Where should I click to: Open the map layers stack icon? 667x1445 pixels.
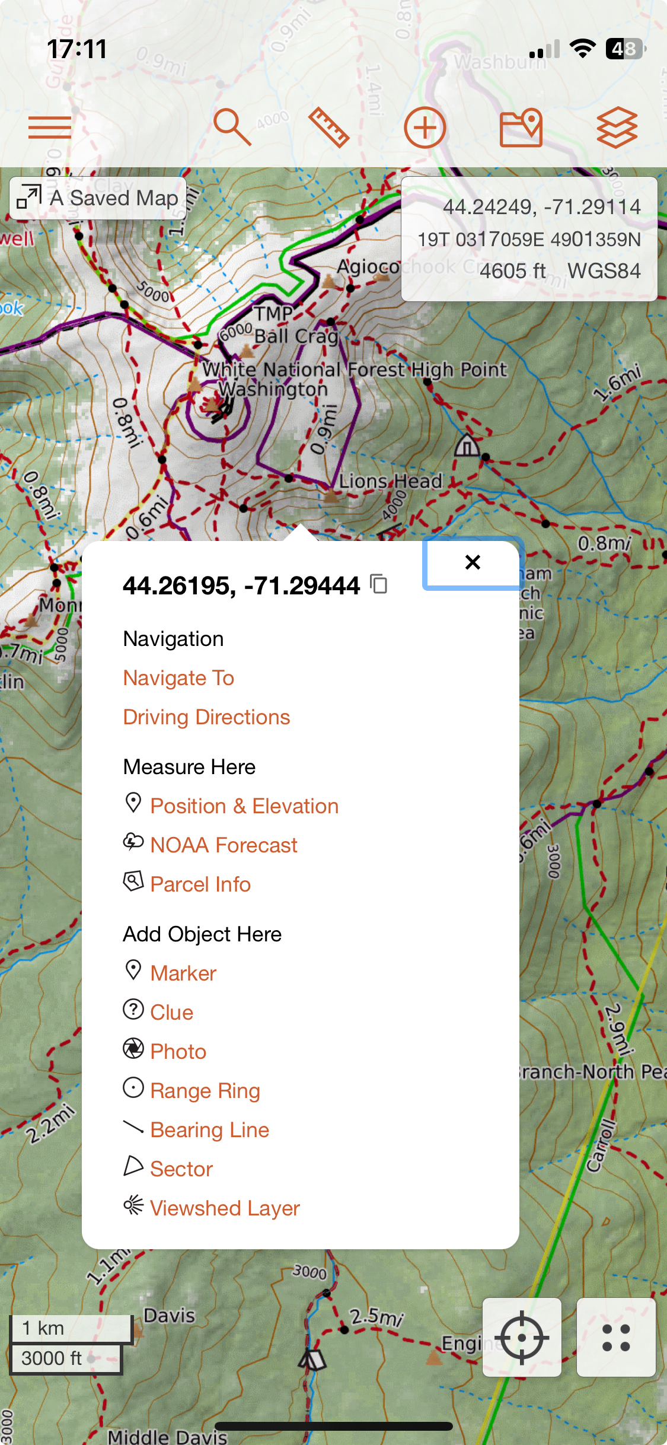tap(617, 128)
